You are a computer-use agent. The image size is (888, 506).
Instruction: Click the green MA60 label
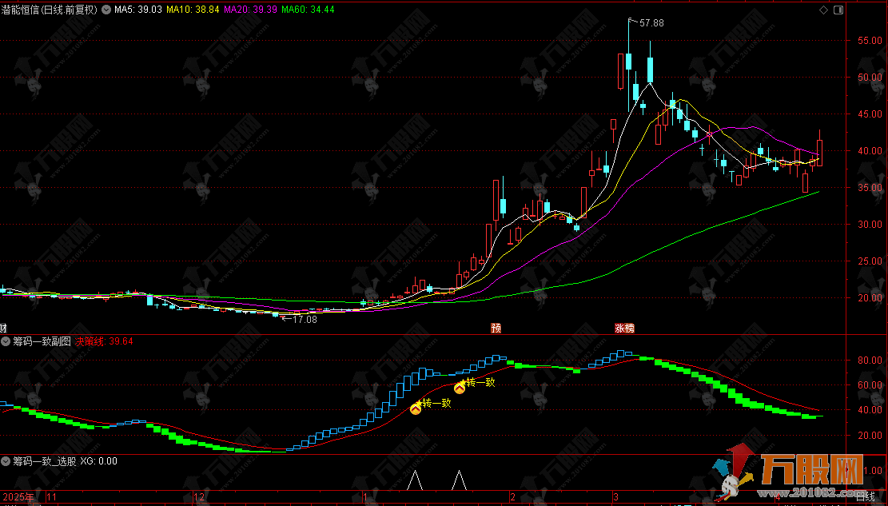tap(308, 10)
